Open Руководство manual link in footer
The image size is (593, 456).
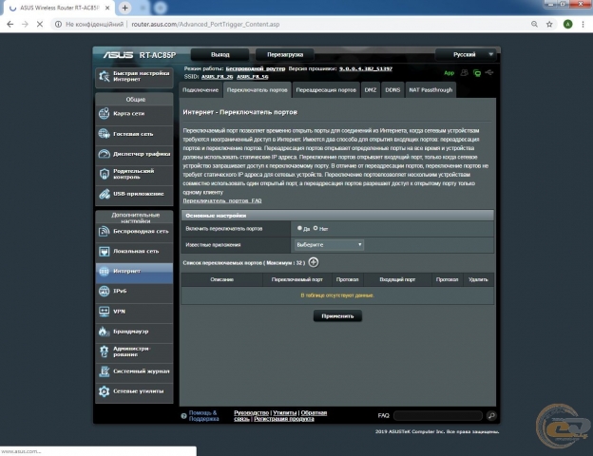click(251, 413)
